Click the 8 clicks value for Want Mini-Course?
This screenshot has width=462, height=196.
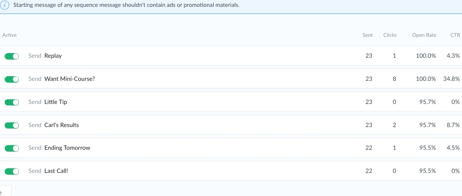[x=394, y=79]
